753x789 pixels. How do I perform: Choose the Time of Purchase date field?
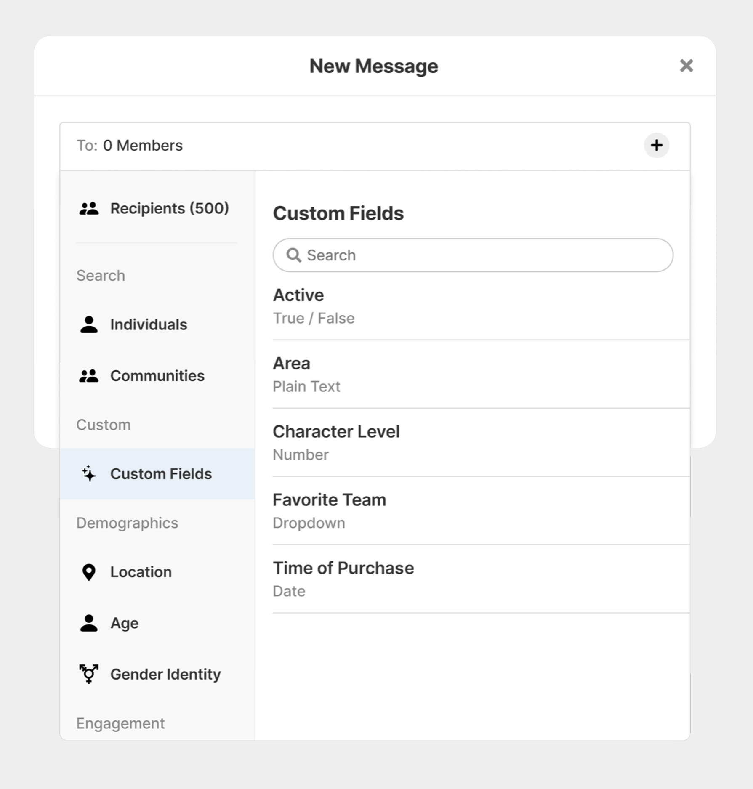click(x=480, y=579)
